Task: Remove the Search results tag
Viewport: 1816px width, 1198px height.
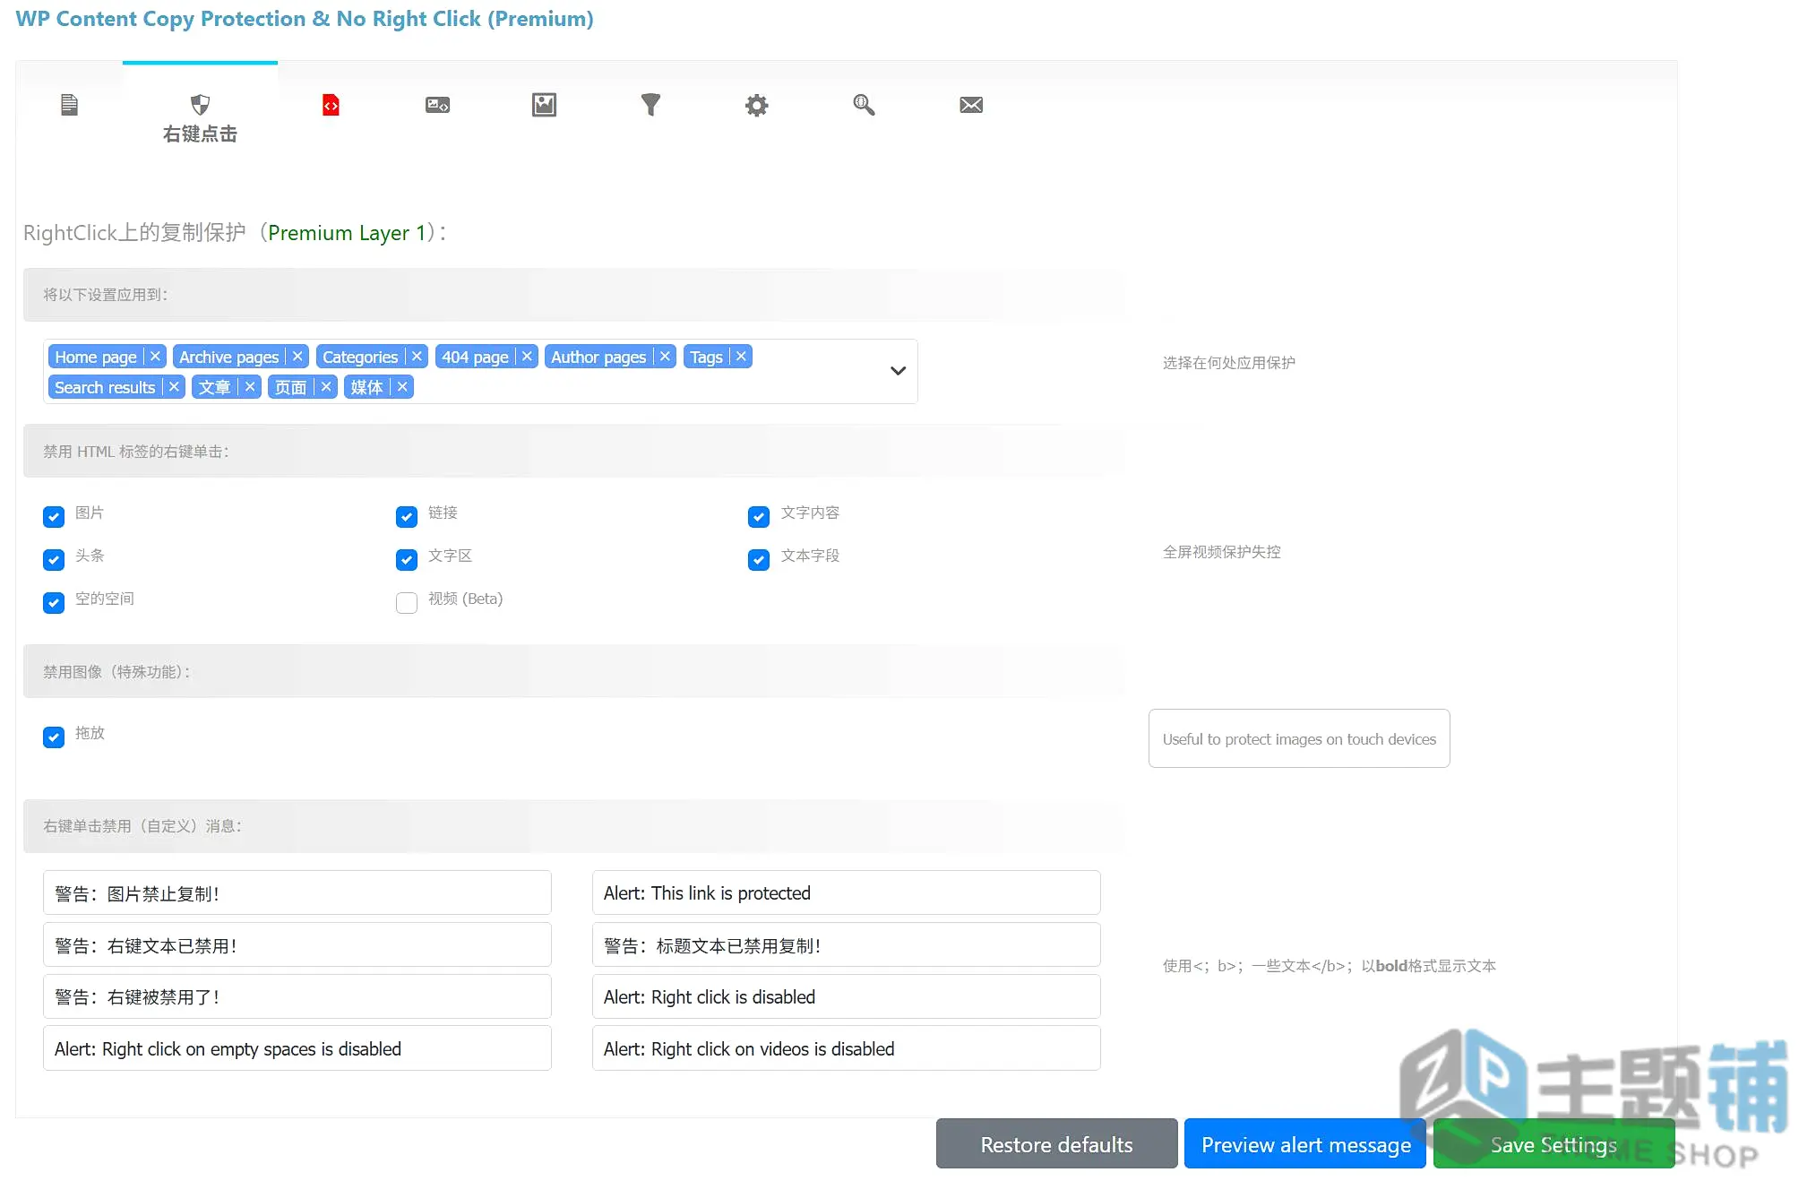Action: pyautogui.click(x=174, y=387)
